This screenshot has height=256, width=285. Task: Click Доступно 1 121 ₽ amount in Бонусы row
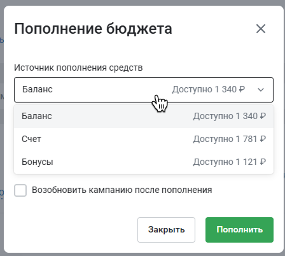click(x=230, y=162)
